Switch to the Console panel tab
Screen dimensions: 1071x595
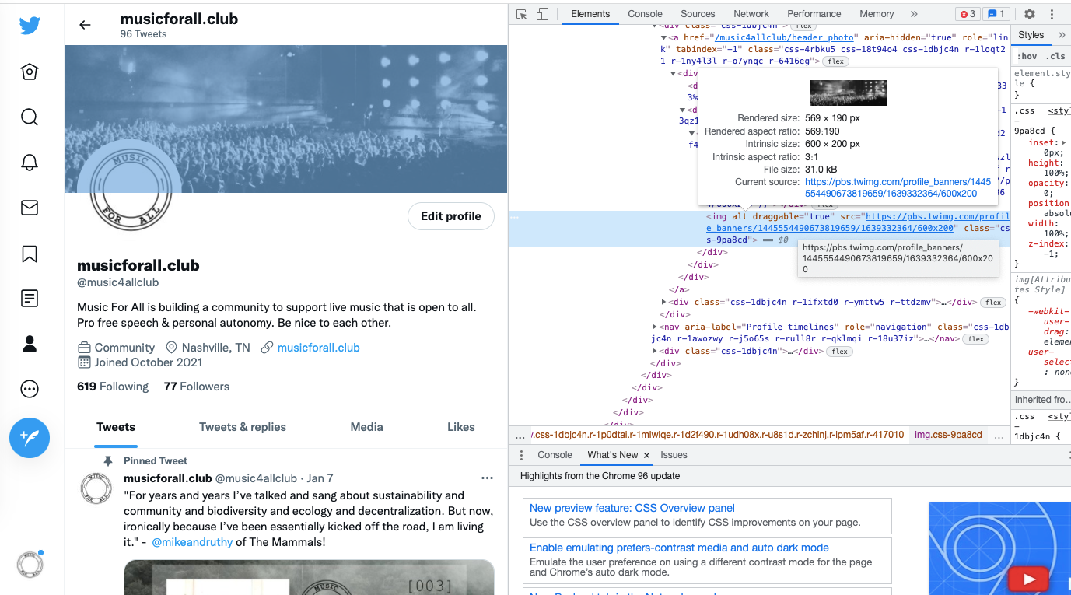[646, 14]
